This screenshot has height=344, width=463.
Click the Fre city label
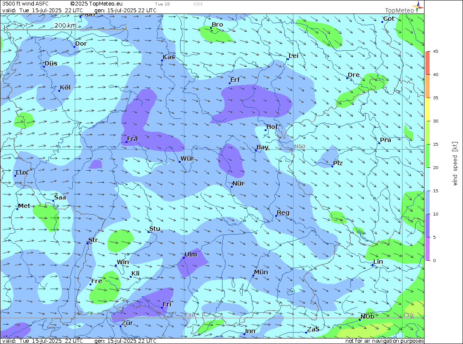click(x=97, y=281)
